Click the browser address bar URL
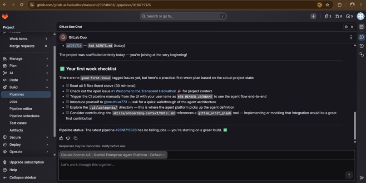The image size is (366, 183). 94,5
